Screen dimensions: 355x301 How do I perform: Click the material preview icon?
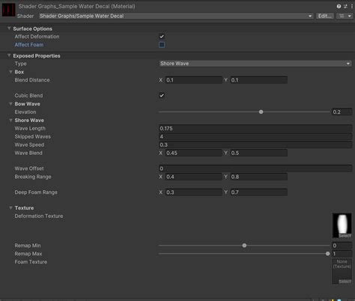8,10
